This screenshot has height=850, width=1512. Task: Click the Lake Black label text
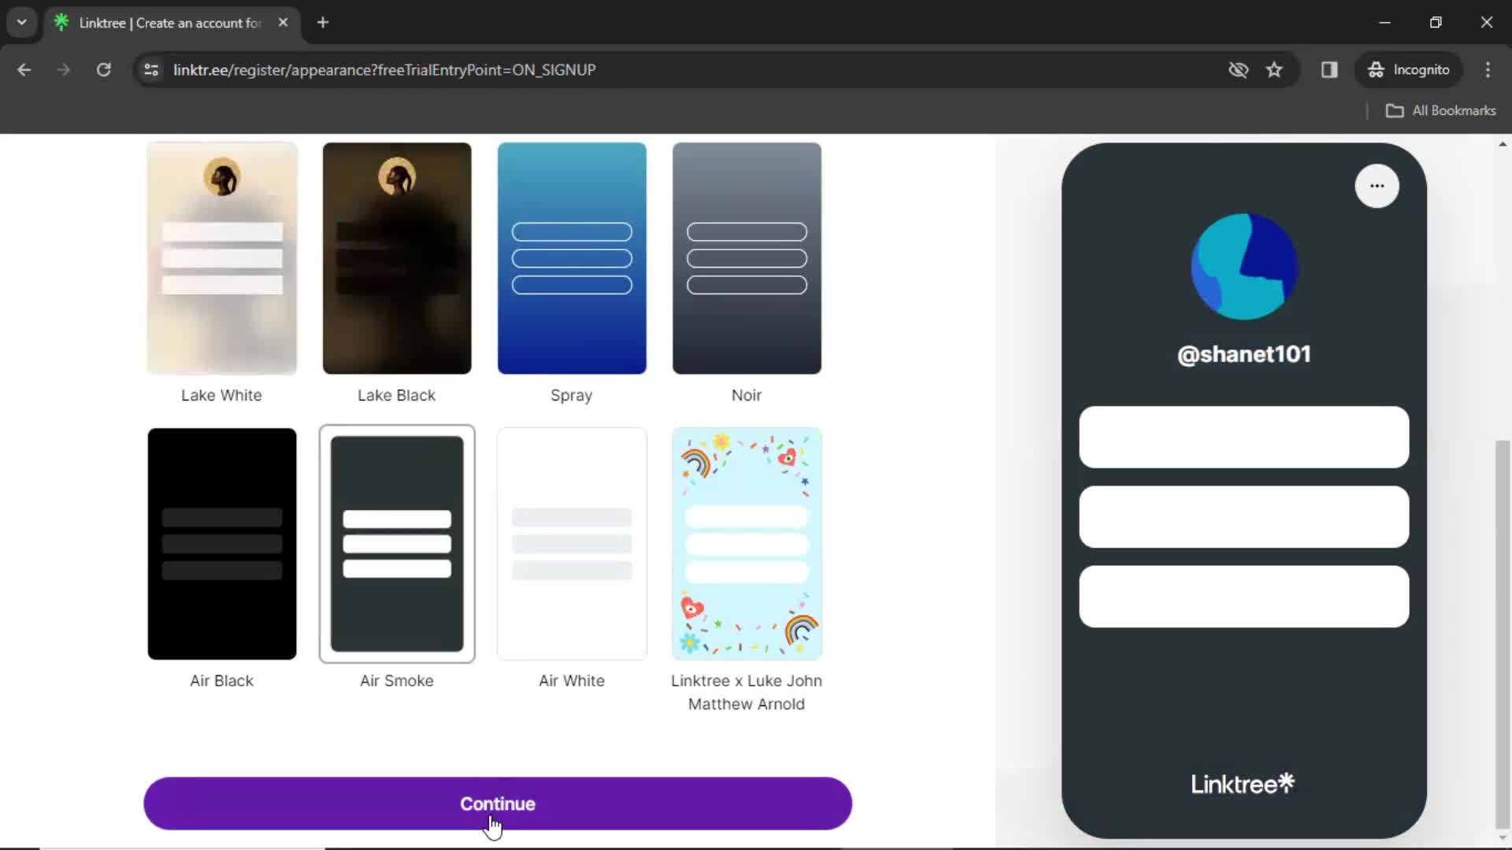coord(396,395)
